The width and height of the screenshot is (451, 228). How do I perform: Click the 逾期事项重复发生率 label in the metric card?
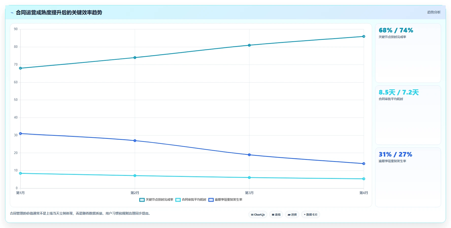click(x=392, y=161)
